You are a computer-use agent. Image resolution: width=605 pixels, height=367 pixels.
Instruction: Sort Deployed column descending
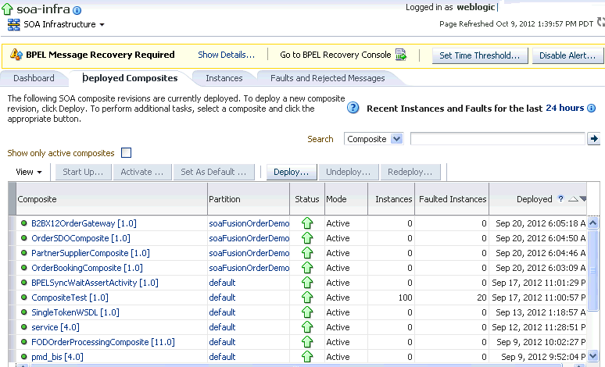[582, 199]
